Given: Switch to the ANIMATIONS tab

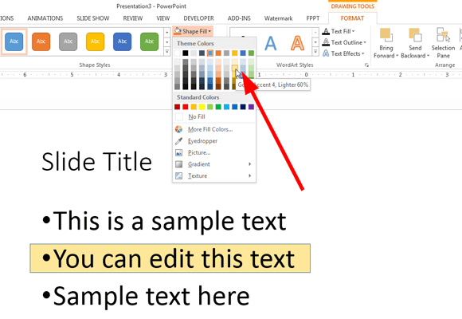Looking at the screenshot, I should point(45,18).
